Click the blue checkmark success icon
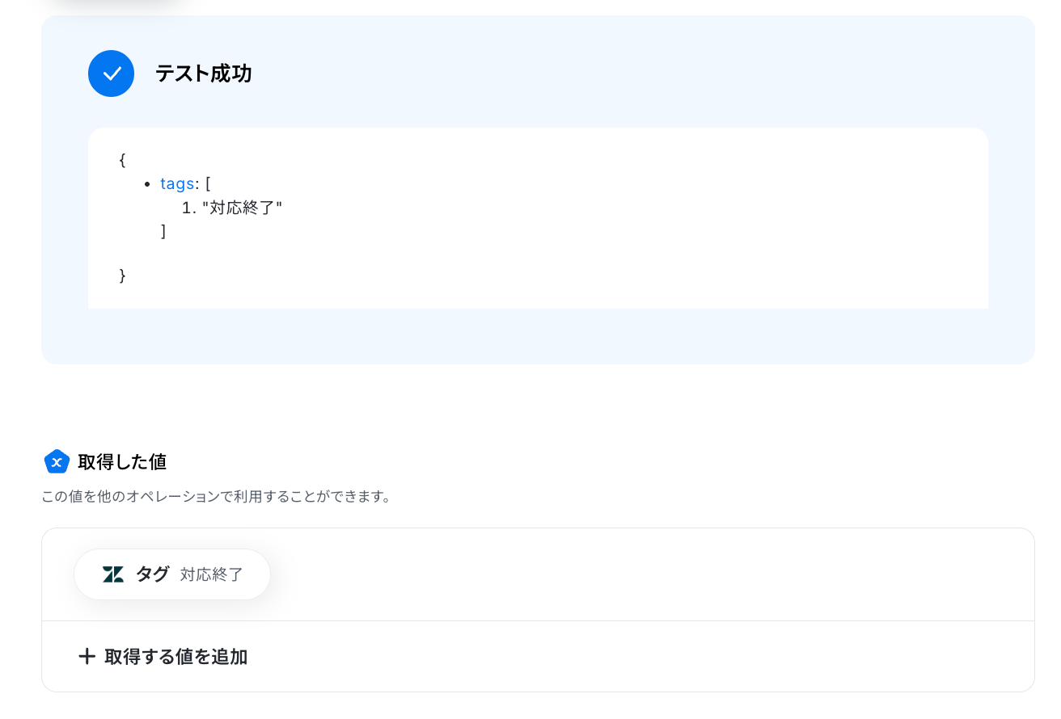 point(112,74)
